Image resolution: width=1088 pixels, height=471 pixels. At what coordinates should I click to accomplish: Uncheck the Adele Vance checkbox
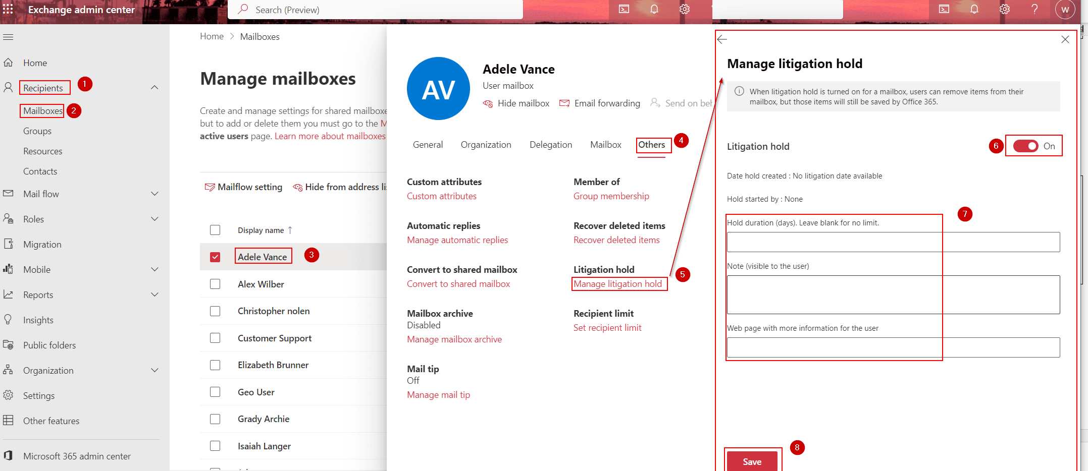pos(215,257)
